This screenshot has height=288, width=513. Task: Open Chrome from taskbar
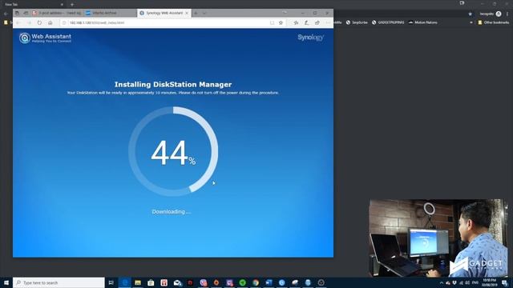pyautogui.click(x=256, y=282)
